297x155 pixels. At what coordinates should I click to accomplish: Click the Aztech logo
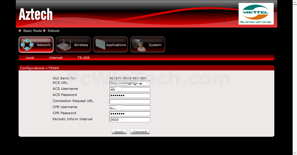[36, 14]
